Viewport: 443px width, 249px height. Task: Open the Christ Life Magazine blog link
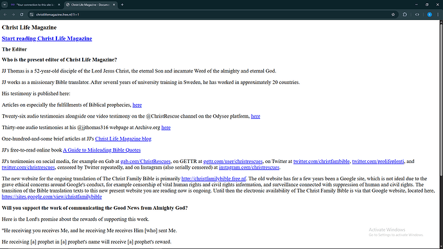click(123, 139)
